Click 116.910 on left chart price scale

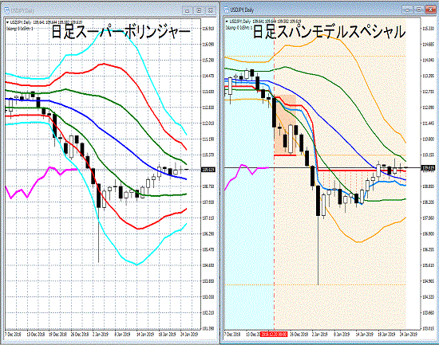click(208, 29)
